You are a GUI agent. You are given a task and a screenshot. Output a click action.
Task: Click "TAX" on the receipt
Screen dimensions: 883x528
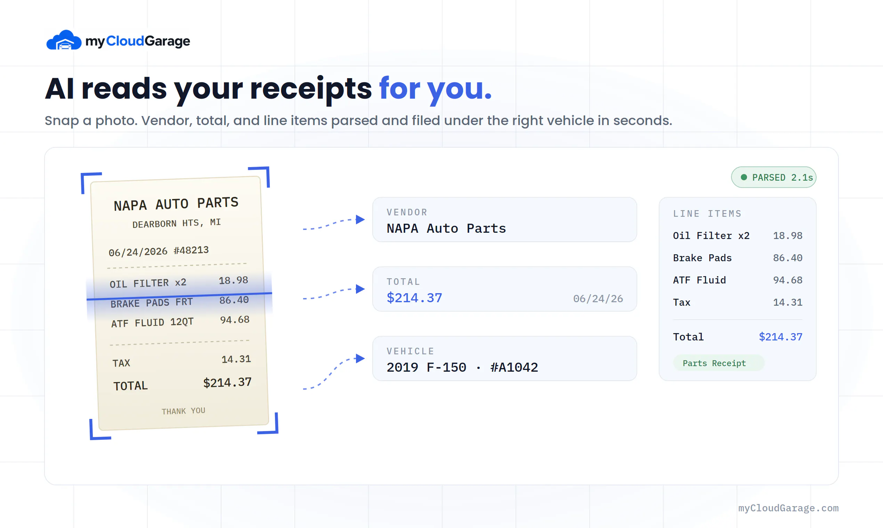(x=121, y=363)
